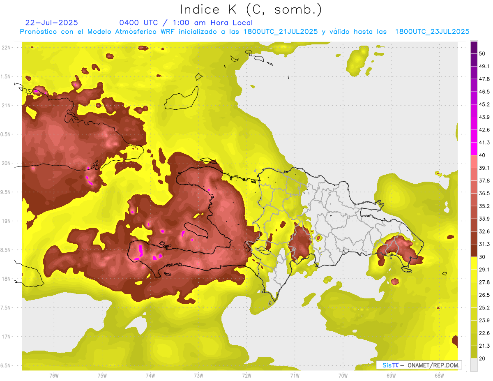This screenshot has height=381, width=493.
Task: Click the legend value '47.8'
Action: [x=484, y=79]
